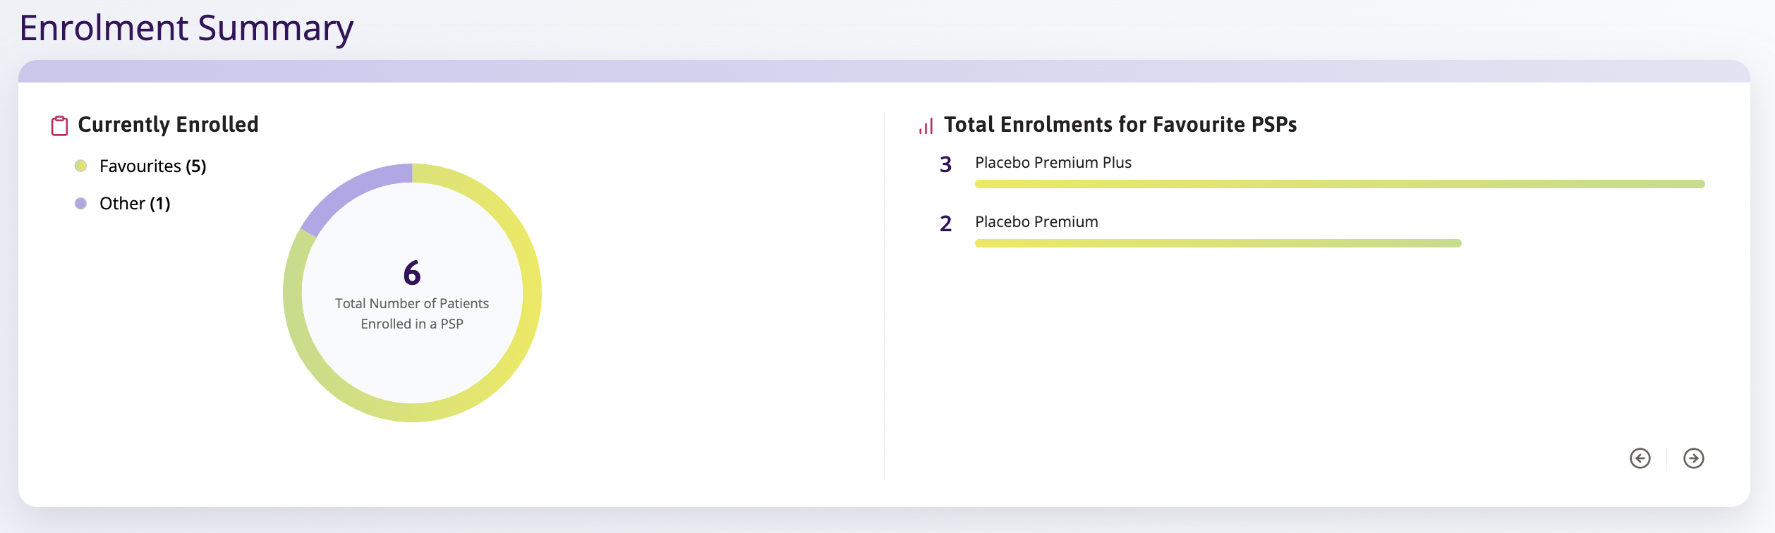Click the count 3 for Placebo Premium Plus
The height and width of the screenshot is (533, 1775).
[946, 164]
